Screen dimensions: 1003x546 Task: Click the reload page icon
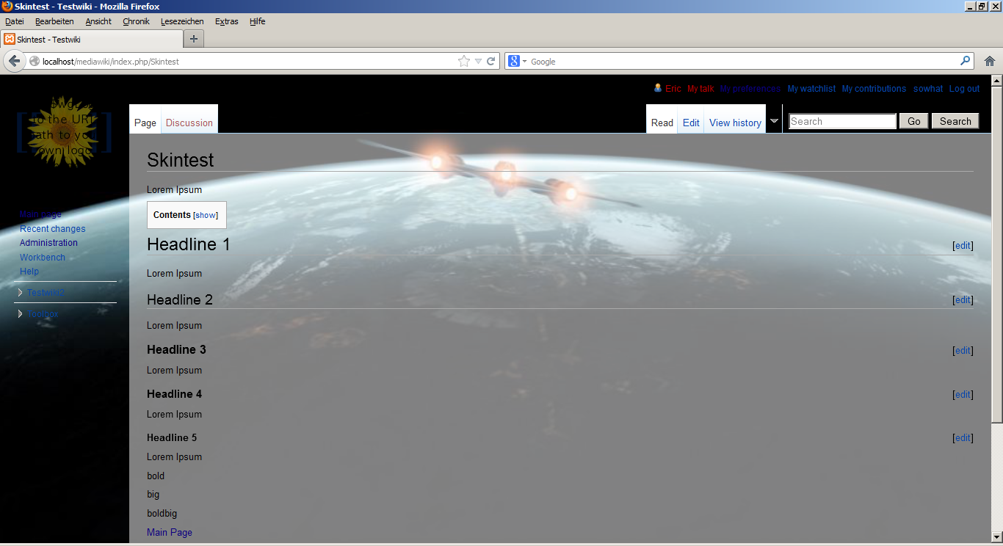[x=491, y=62]
